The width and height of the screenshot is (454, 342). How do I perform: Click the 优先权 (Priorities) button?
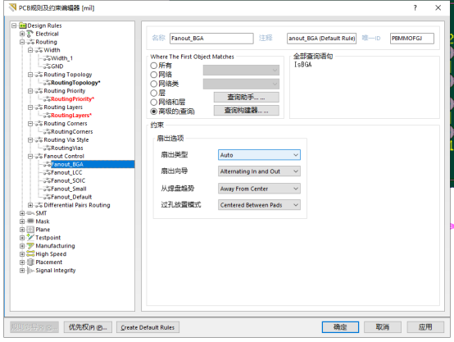point(88,327)
